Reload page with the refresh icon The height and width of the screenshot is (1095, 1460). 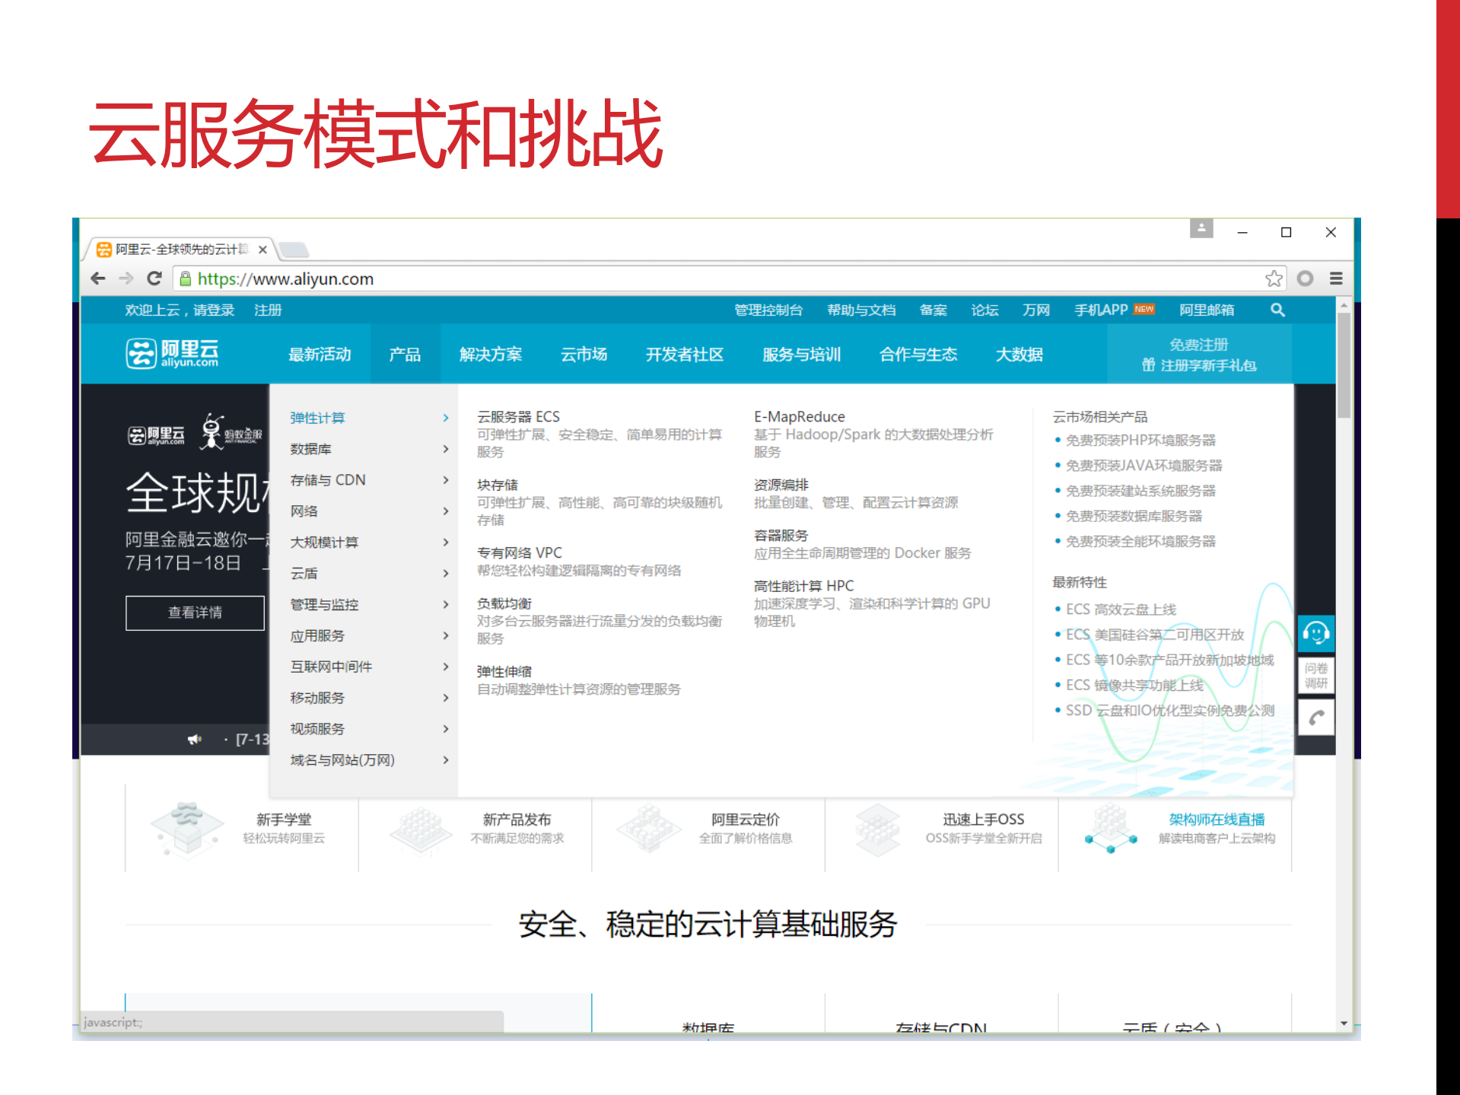154,279
